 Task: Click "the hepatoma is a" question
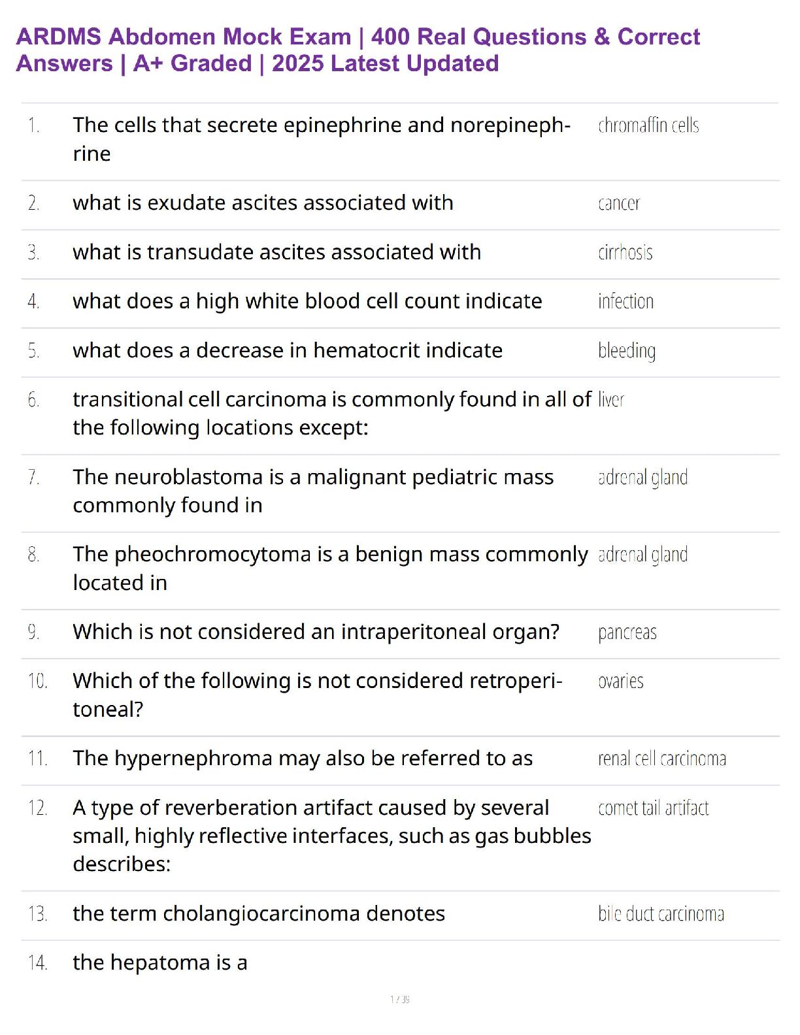(159, 962)
